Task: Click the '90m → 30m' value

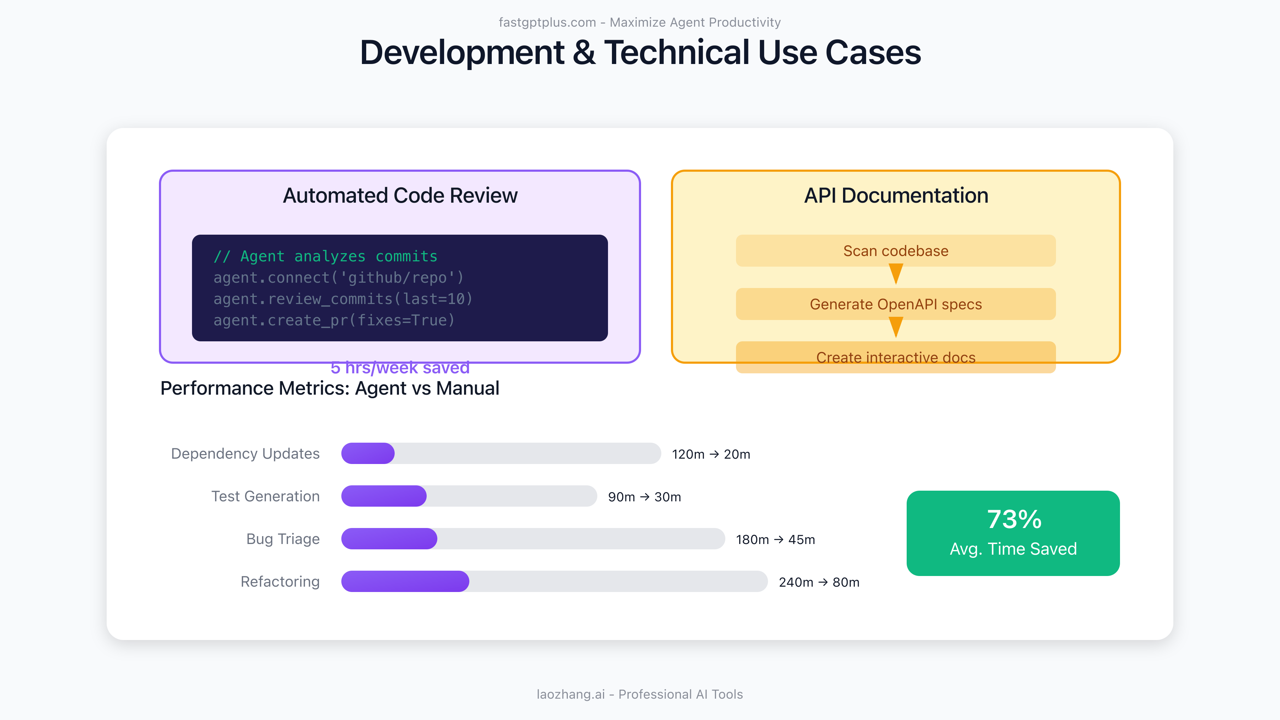Action: [x=645, y=497]
